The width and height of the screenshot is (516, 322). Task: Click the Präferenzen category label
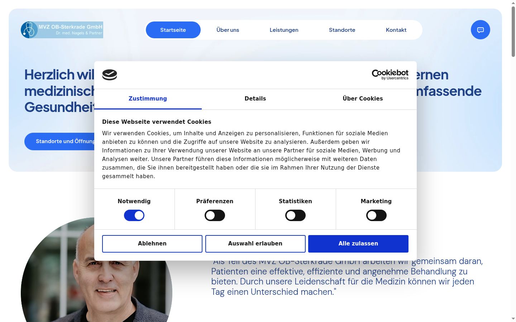pyautogui.click(x=215, y=201)
